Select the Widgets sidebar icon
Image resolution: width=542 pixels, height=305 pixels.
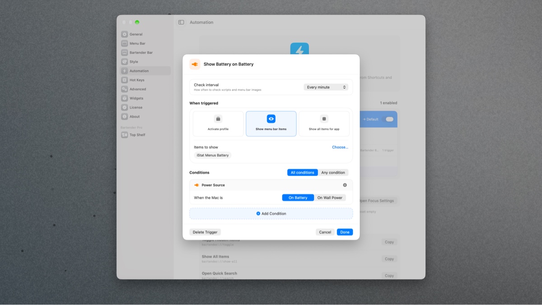pyautogui.click(x=124, y=98)
